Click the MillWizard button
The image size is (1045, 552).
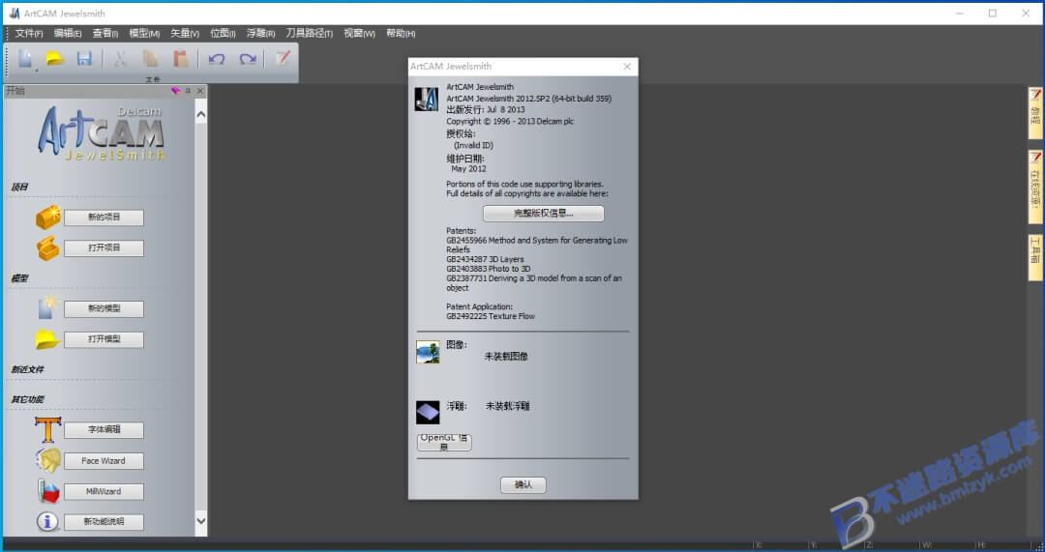[x=104, y=491]
